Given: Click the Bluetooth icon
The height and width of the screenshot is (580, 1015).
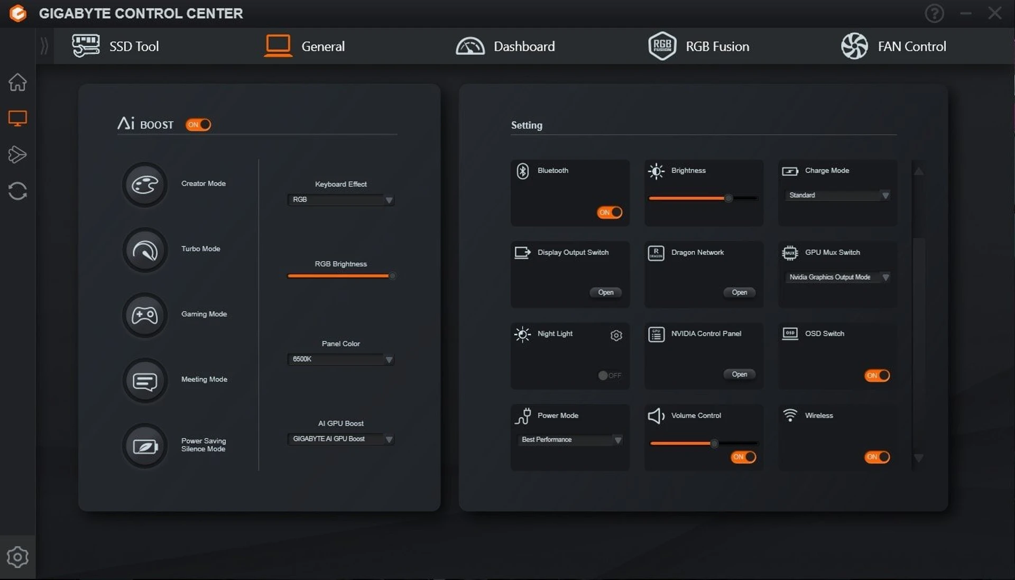Looking at the screenshot, I should pos(523,171).
